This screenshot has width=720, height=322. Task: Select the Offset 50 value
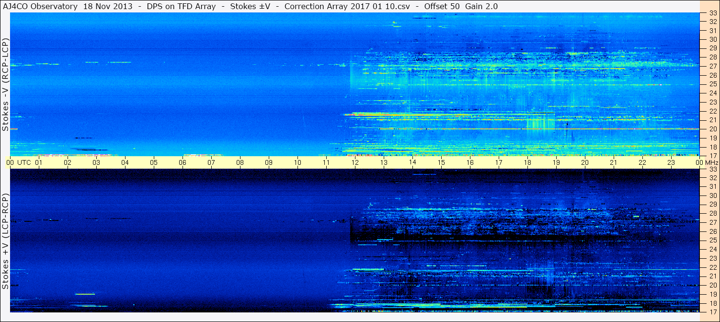[442, 6]
